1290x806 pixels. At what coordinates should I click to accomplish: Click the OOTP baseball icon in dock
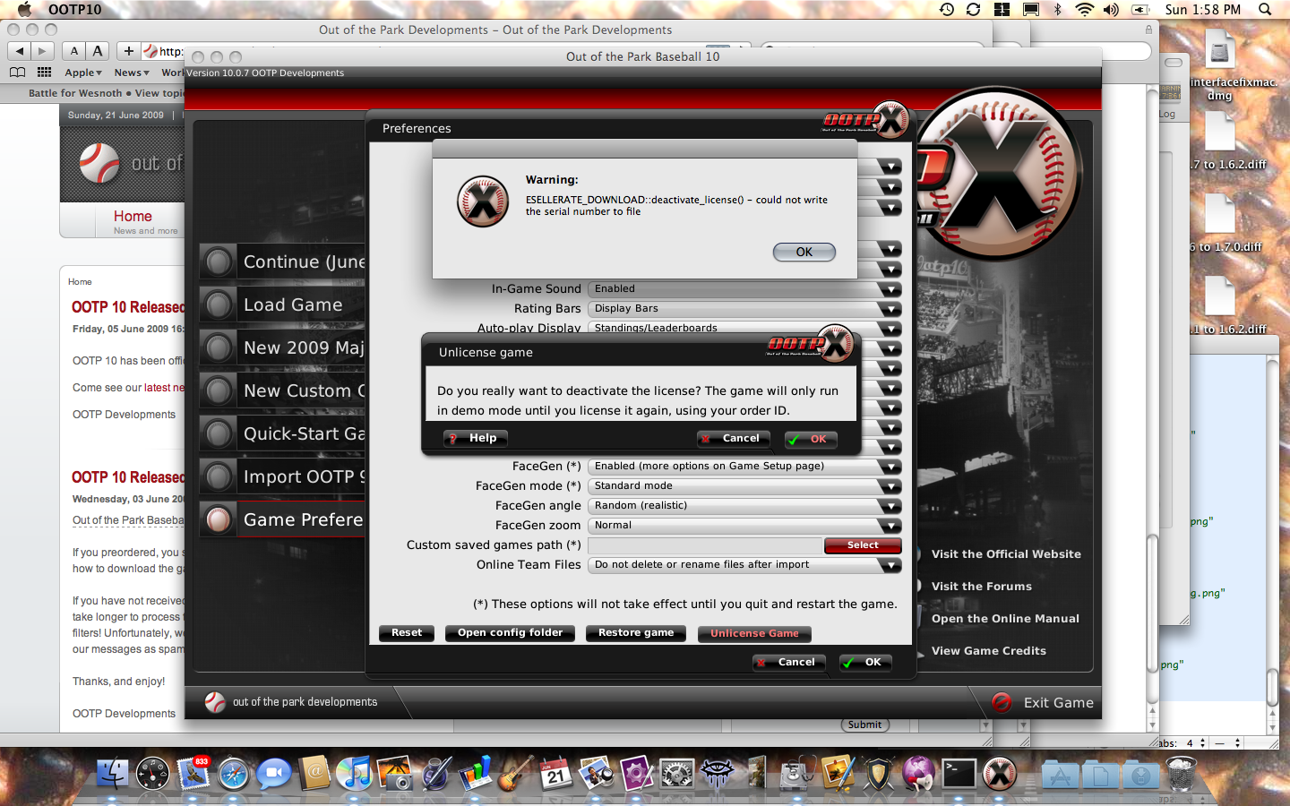pyautogui.click(x=1000, y=772)
